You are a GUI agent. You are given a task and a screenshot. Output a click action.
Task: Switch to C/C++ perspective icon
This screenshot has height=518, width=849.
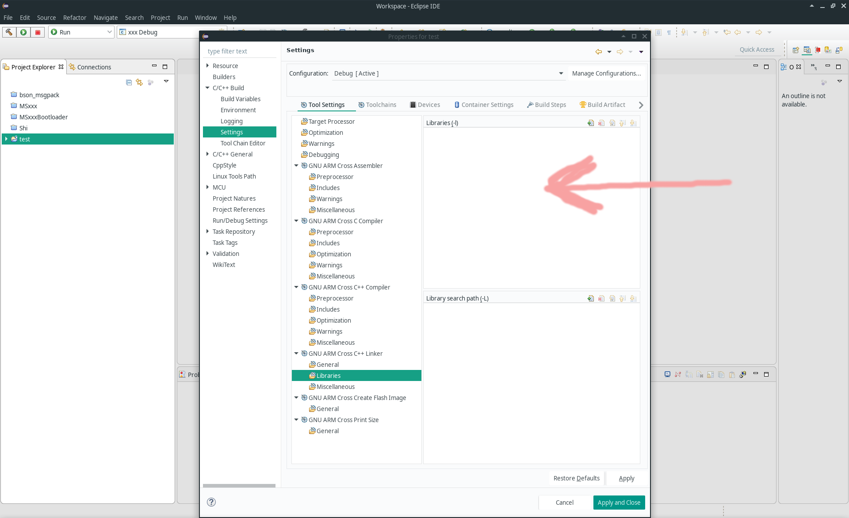pyautogui.click(x=807, y=50)
